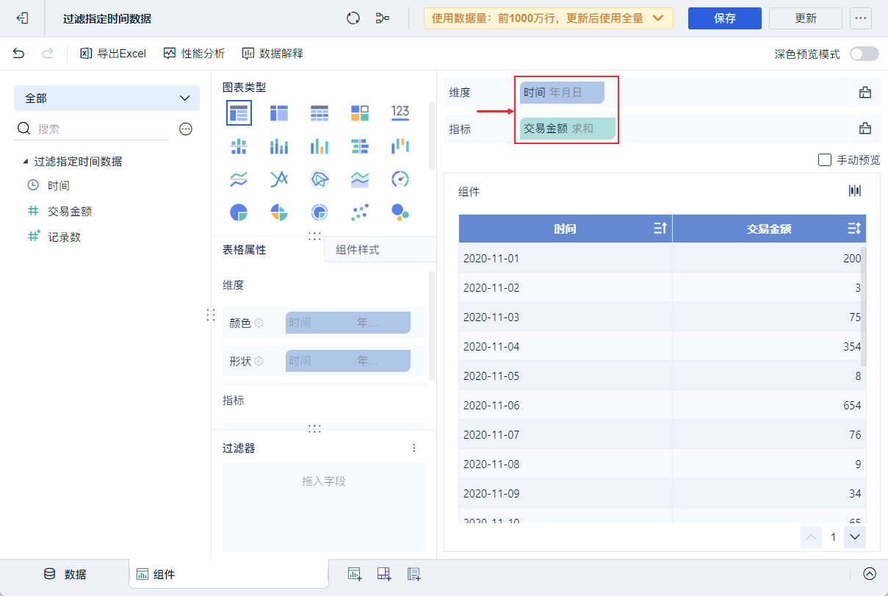Click the column width icon beside 组件
This screenshot has width=888, height=596.
(855, 191)
